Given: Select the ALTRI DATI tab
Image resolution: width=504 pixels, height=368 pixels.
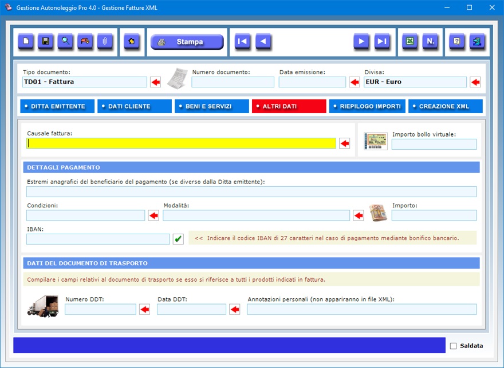Looking at the screenshot, I should (289, 106).
